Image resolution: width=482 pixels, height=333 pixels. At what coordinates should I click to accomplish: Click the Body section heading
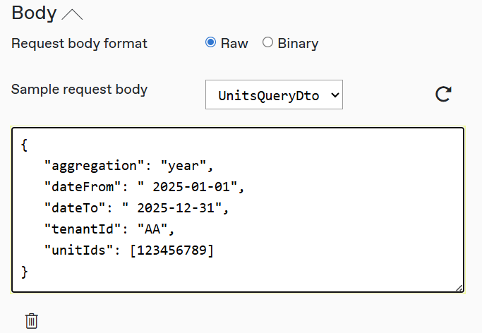coord(34,13)
